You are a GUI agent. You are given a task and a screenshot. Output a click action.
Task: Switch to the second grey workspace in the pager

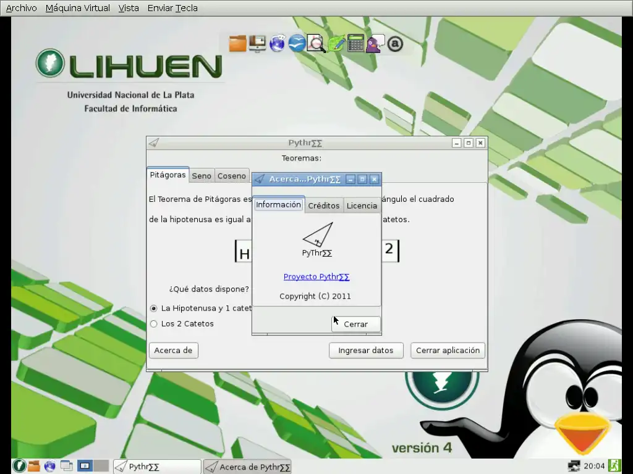101,466
